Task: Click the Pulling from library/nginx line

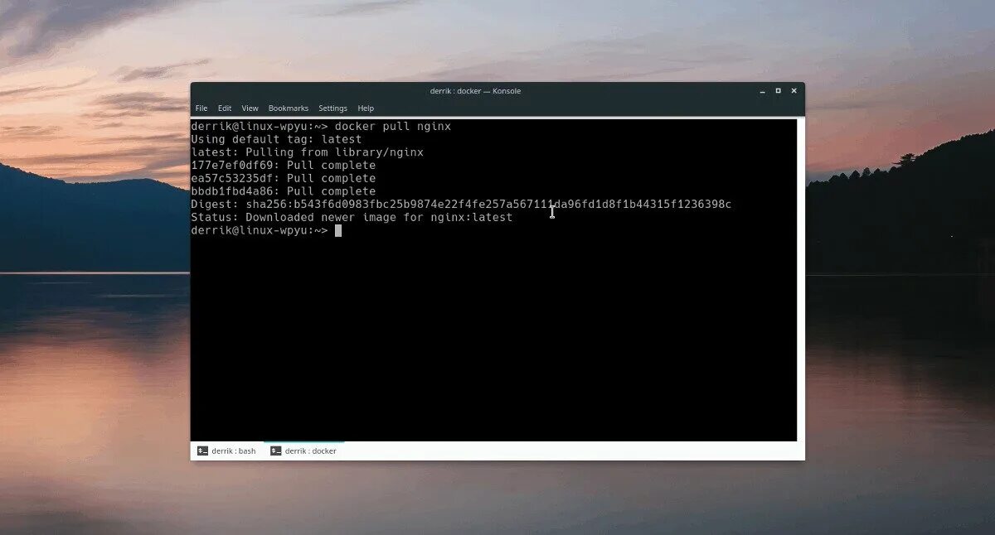Action: (x=306, y=152)
